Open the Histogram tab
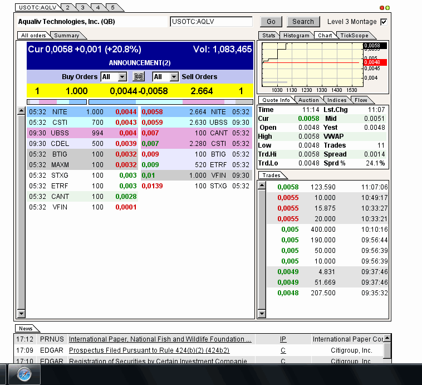Screen dimensions: 422x385 point(296,36)
